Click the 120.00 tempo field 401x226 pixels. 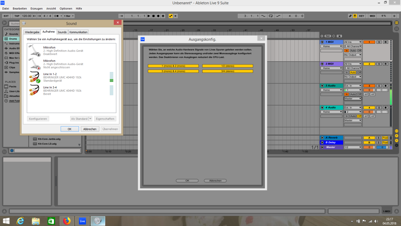tap(27, 16)
